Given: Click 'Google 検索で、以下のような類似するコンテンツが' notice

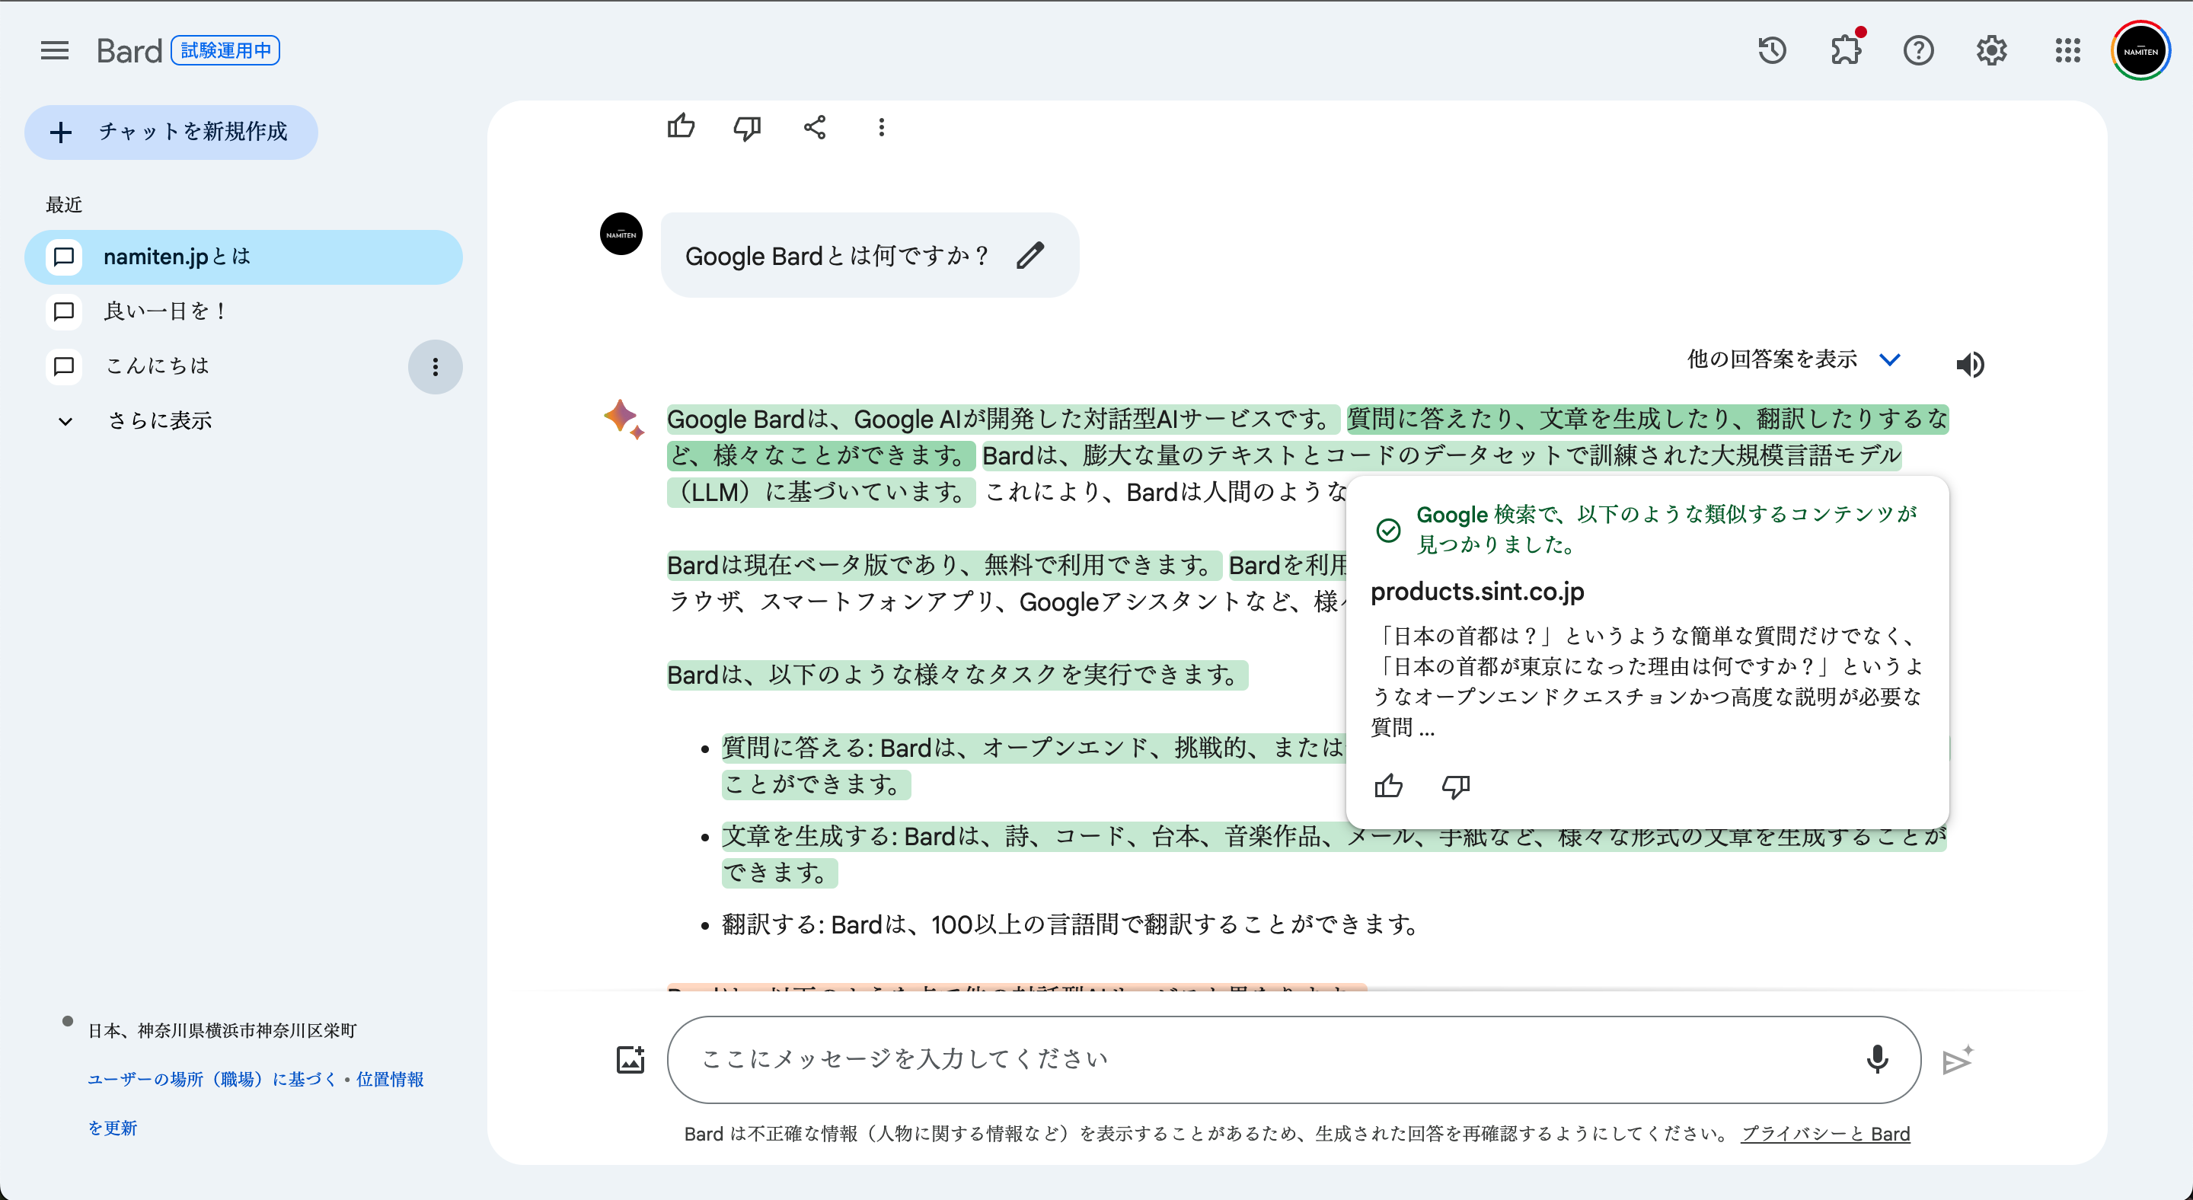Looking at the screenshot, I should click(1665, 528).
